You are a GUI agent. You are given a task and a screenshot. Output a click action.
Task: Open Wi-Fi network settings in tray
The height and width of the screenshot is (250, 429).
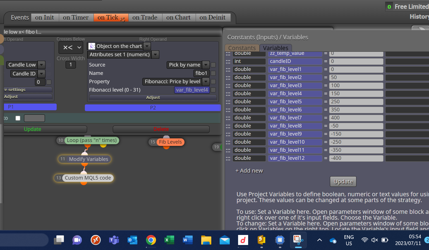(365, 240)
